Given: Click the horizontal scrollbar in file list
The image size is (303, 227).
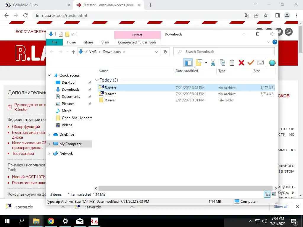Looking at the screenshot, I should point(186,188).
